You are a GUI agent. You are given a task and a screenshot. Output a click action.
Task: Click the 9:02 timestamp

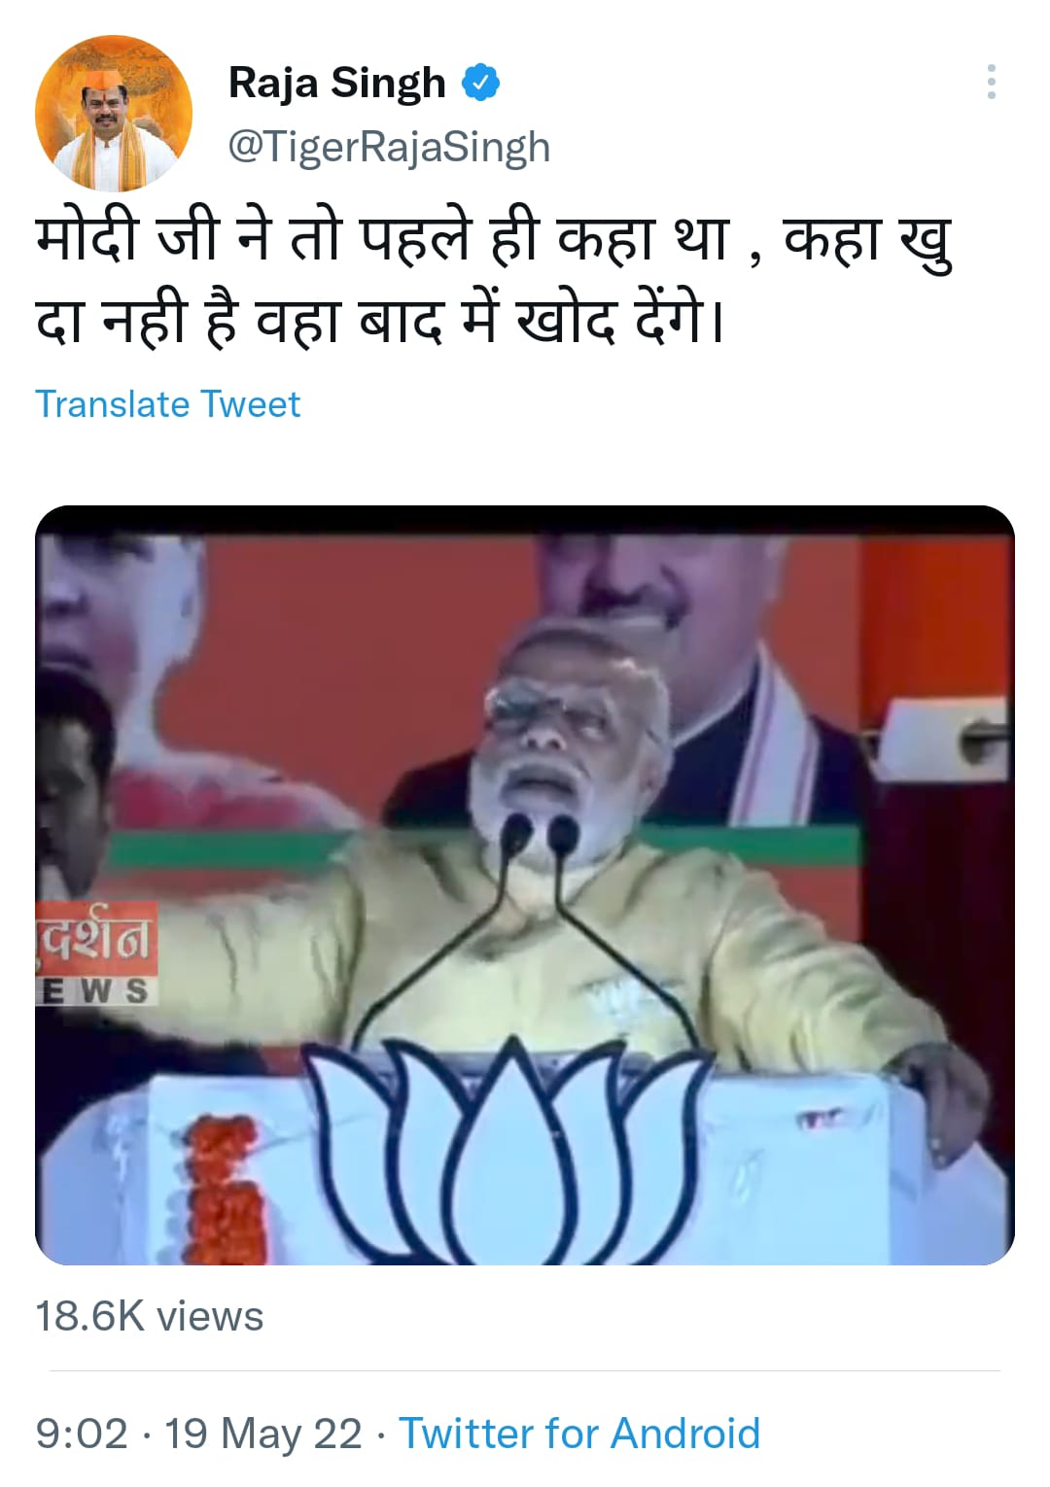(82, 1434)
